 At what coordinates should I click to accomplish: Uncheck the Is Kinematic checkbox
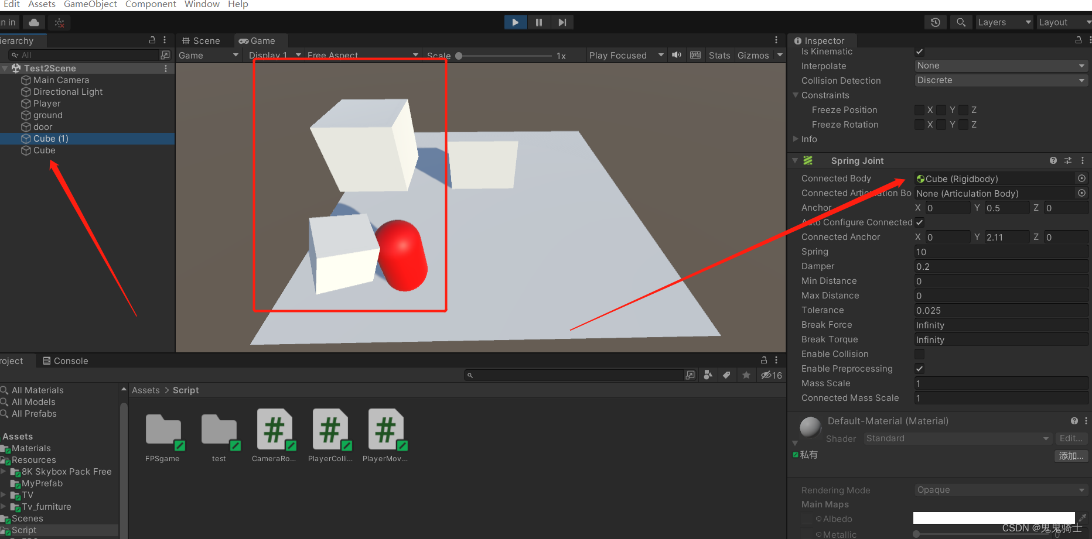919,52
